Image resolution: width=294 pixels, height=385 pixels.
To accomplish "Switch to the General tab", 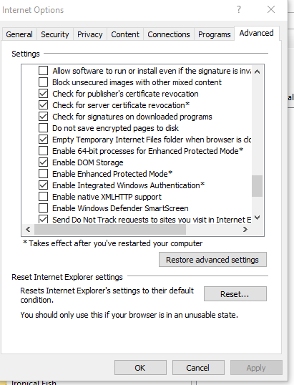I will click(19, 34).
